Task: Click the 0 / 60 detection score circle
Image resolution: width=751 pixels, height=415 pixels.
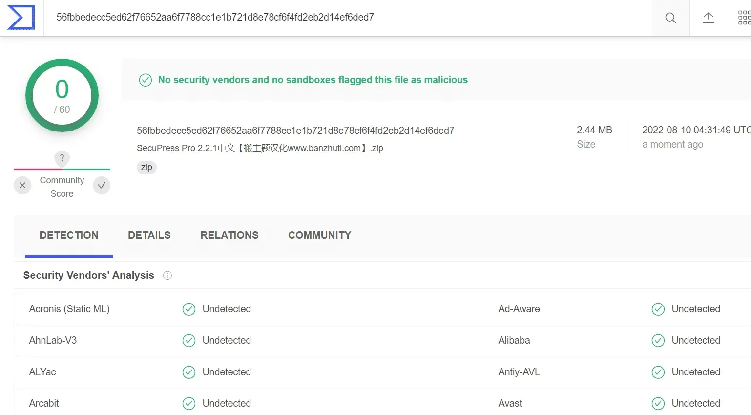Action: tap(62, 95)
